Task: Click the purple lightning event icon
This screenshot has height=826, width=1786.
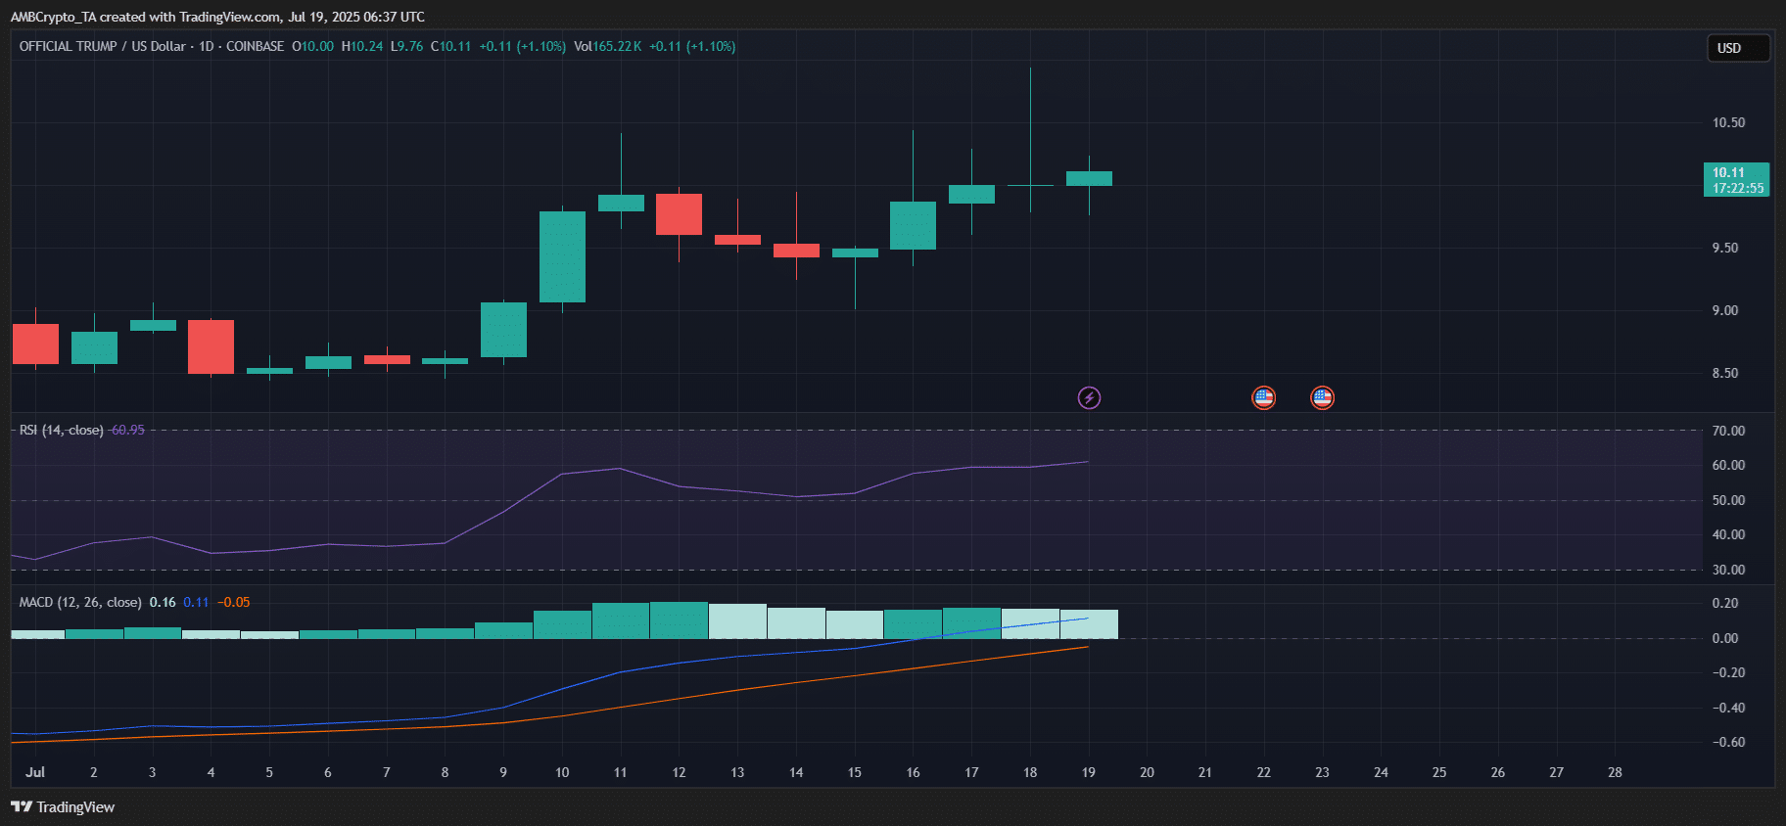Action: tap(1089, 397)
